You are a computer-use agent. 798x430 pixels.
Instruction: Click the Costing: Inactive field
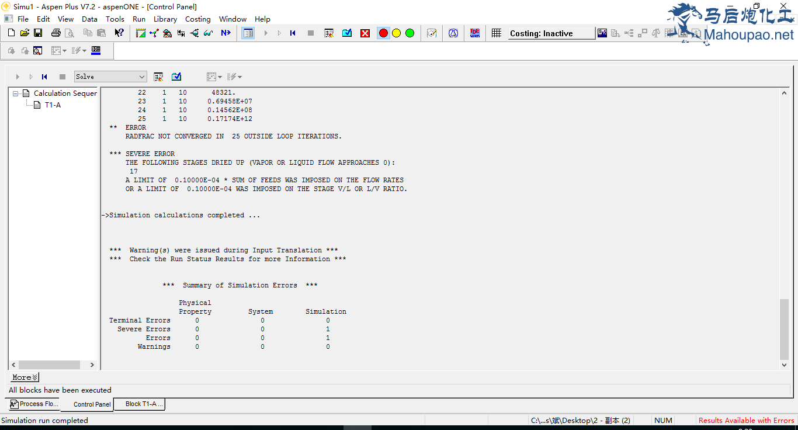551,33
